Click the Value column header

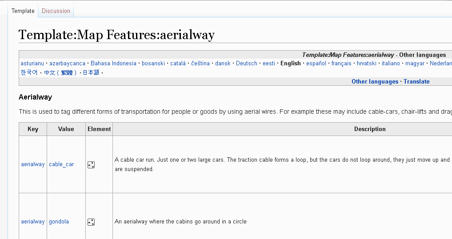(66, 129)
